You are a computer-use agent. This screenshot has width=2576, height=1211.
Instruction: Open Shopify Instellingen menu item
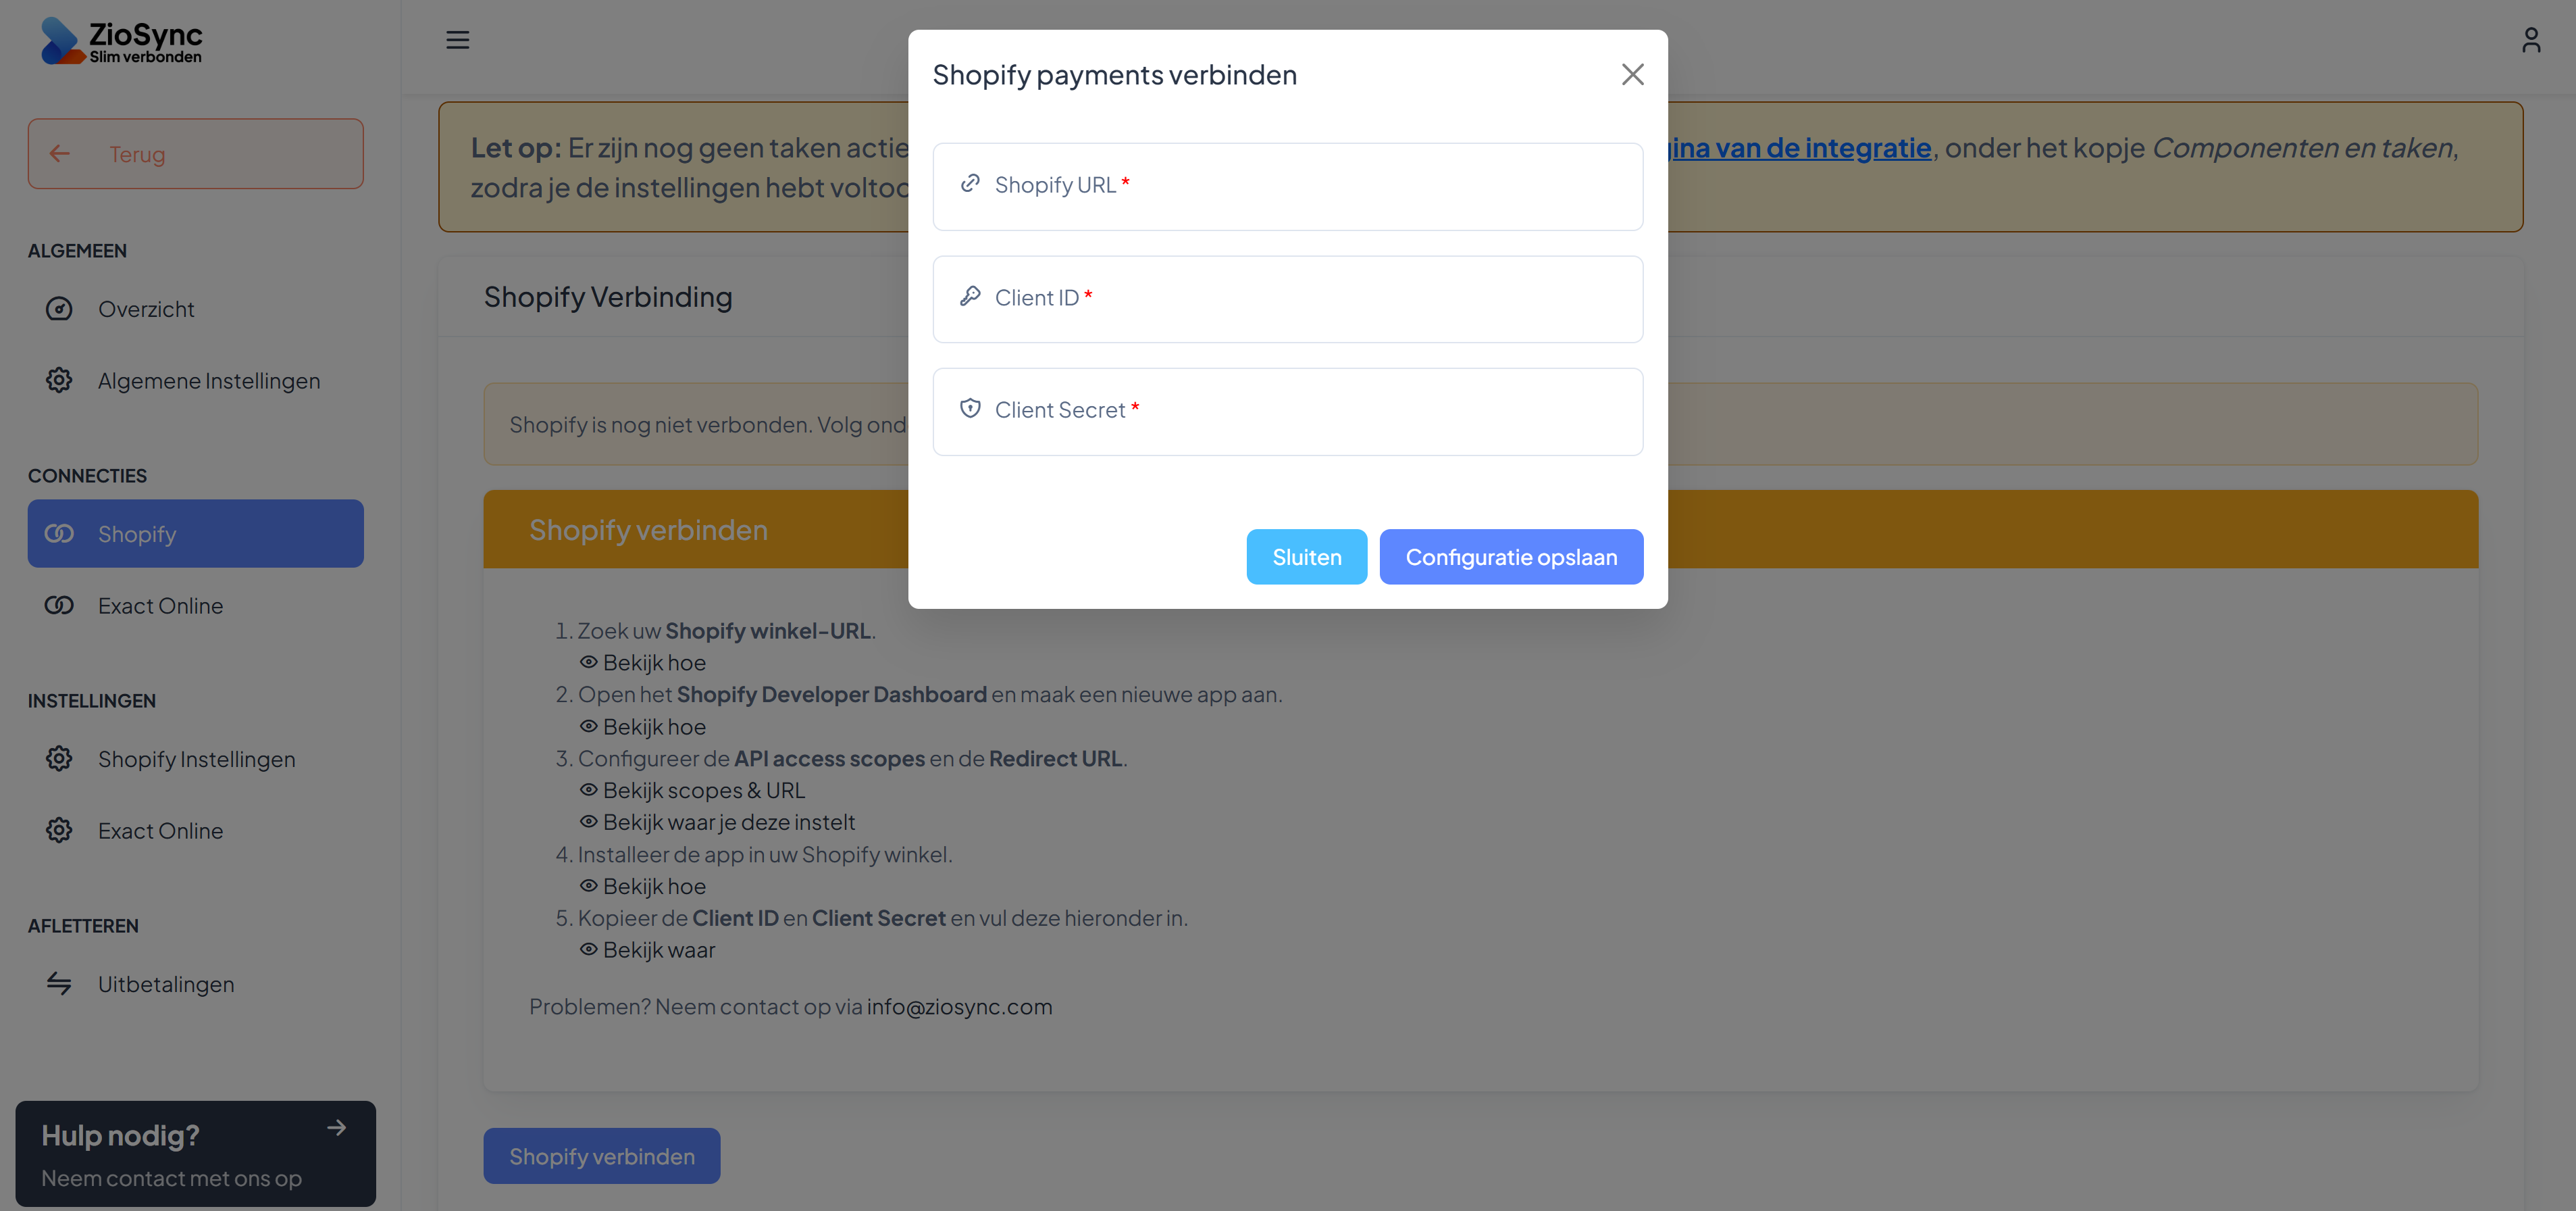tap(196, 759)
